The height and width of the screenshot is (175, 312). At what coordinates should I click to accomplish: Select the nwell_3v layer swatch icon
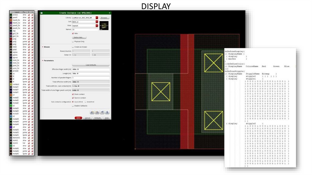[11, 20]
